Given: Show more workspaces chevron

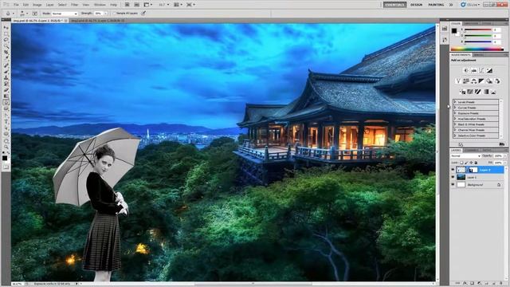Looking at the screenshot, I should [451, 5].
